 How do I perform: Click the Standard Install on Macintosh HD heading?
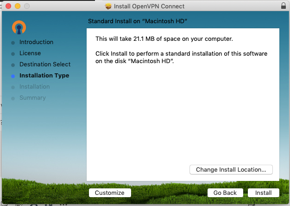coord(138,21)
